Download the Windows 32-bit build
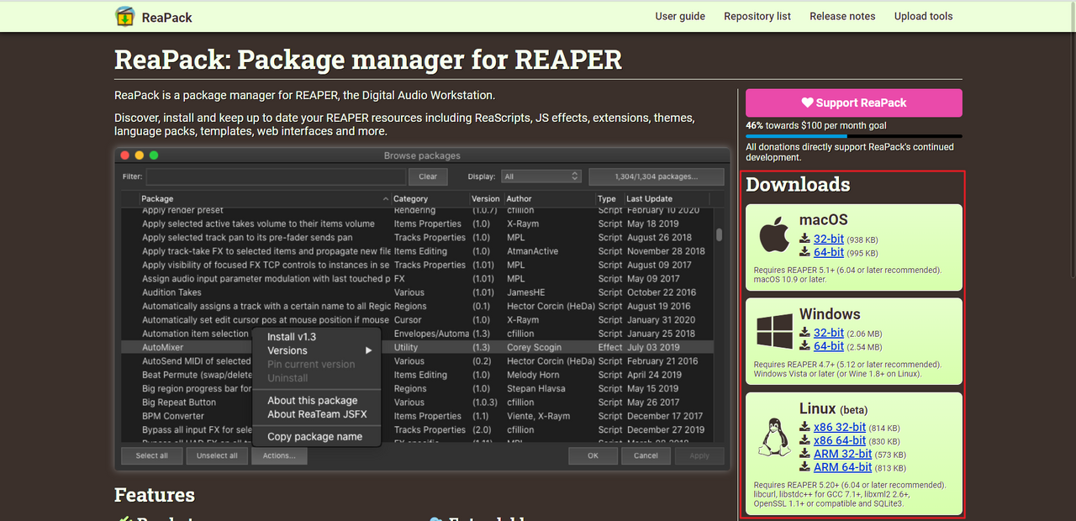Viewport: 1076px width, 521px height. 828,333
